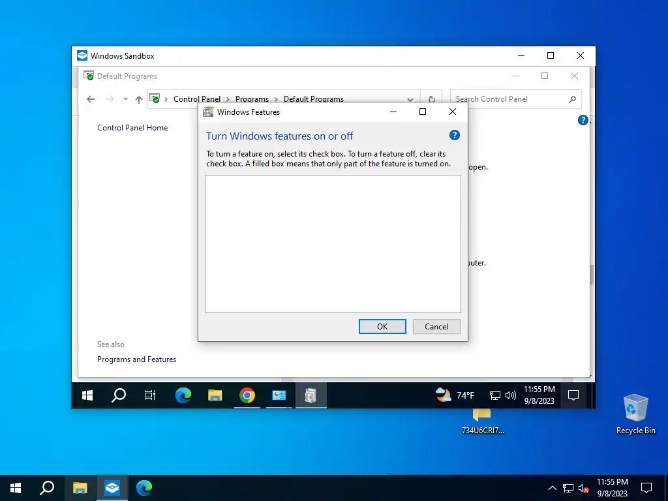Show hidden icons in host tray
This screenshot has height=501, width=668.
pos(552,488)
